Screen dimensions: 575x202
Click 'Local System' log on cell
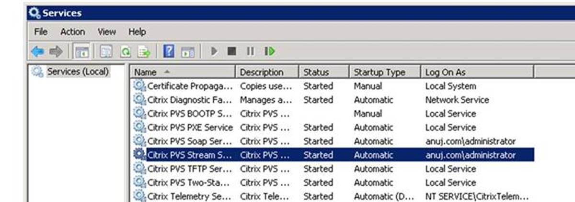451,86
